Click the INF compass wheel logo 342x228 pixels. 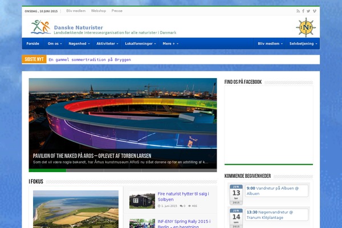tap(306, 27)
